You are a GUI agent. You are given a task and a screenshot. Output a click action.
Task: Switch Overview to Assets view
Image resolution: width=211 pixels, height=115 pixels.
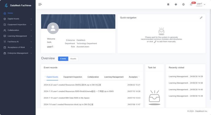[73, 59]
